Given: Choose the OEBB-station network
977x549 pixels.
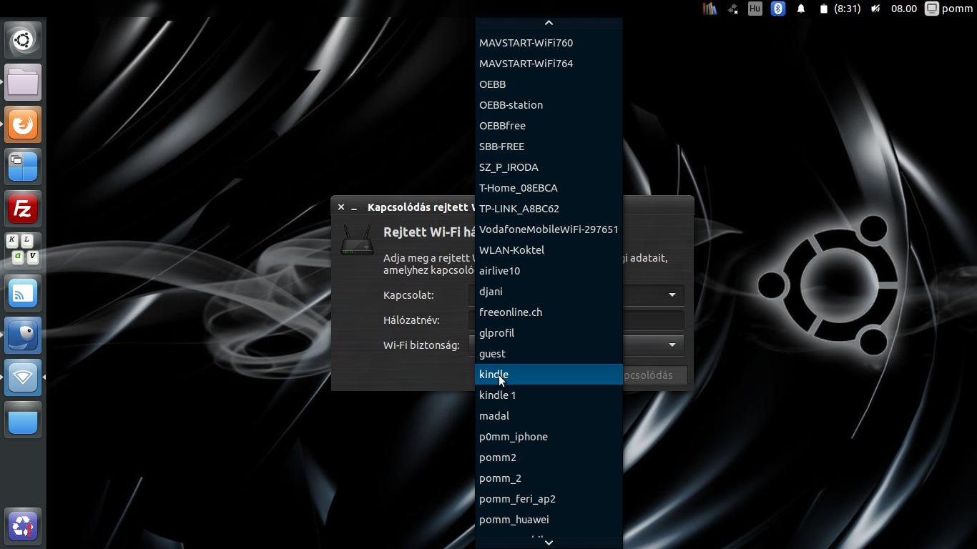Looking at the screenshot, I should coord(549,105).
